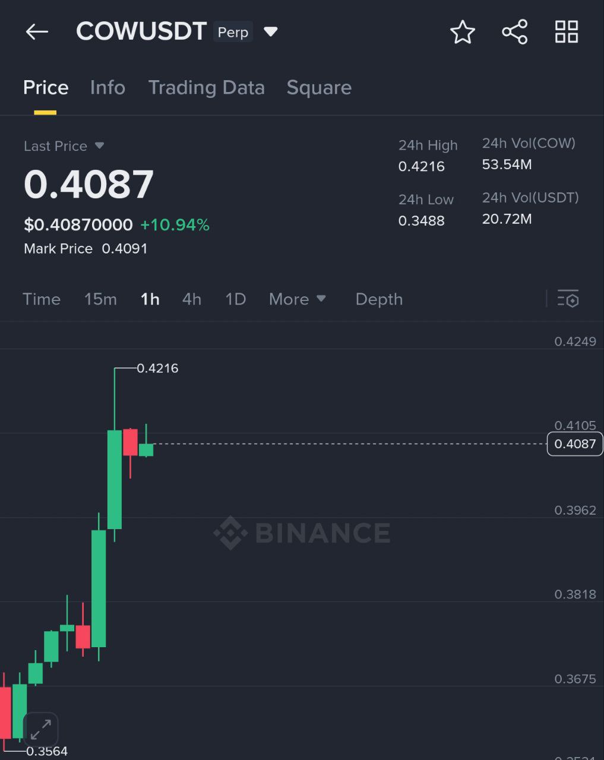Show the Depth chart
This screenshot has height=760, width=604.
click(379, 299)
